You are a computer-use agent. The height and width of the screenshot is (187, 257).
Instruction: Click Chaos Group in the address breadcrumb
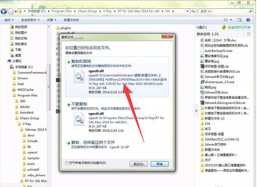pos(87,11)
